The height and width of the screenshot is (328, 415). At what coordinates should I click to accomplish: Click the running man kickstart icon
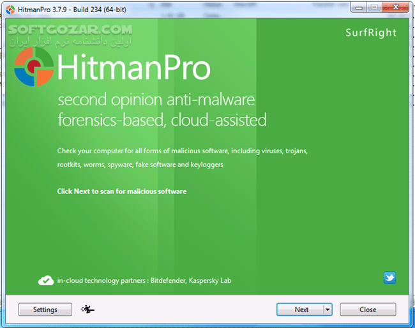click(87, 309)
